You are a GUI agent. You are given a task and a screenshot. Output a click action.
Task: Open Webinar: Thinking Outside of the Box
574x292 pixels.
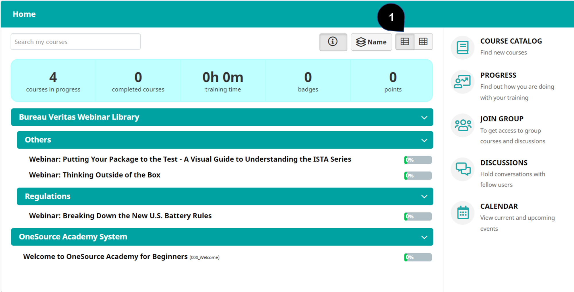(x=94, y=175)
